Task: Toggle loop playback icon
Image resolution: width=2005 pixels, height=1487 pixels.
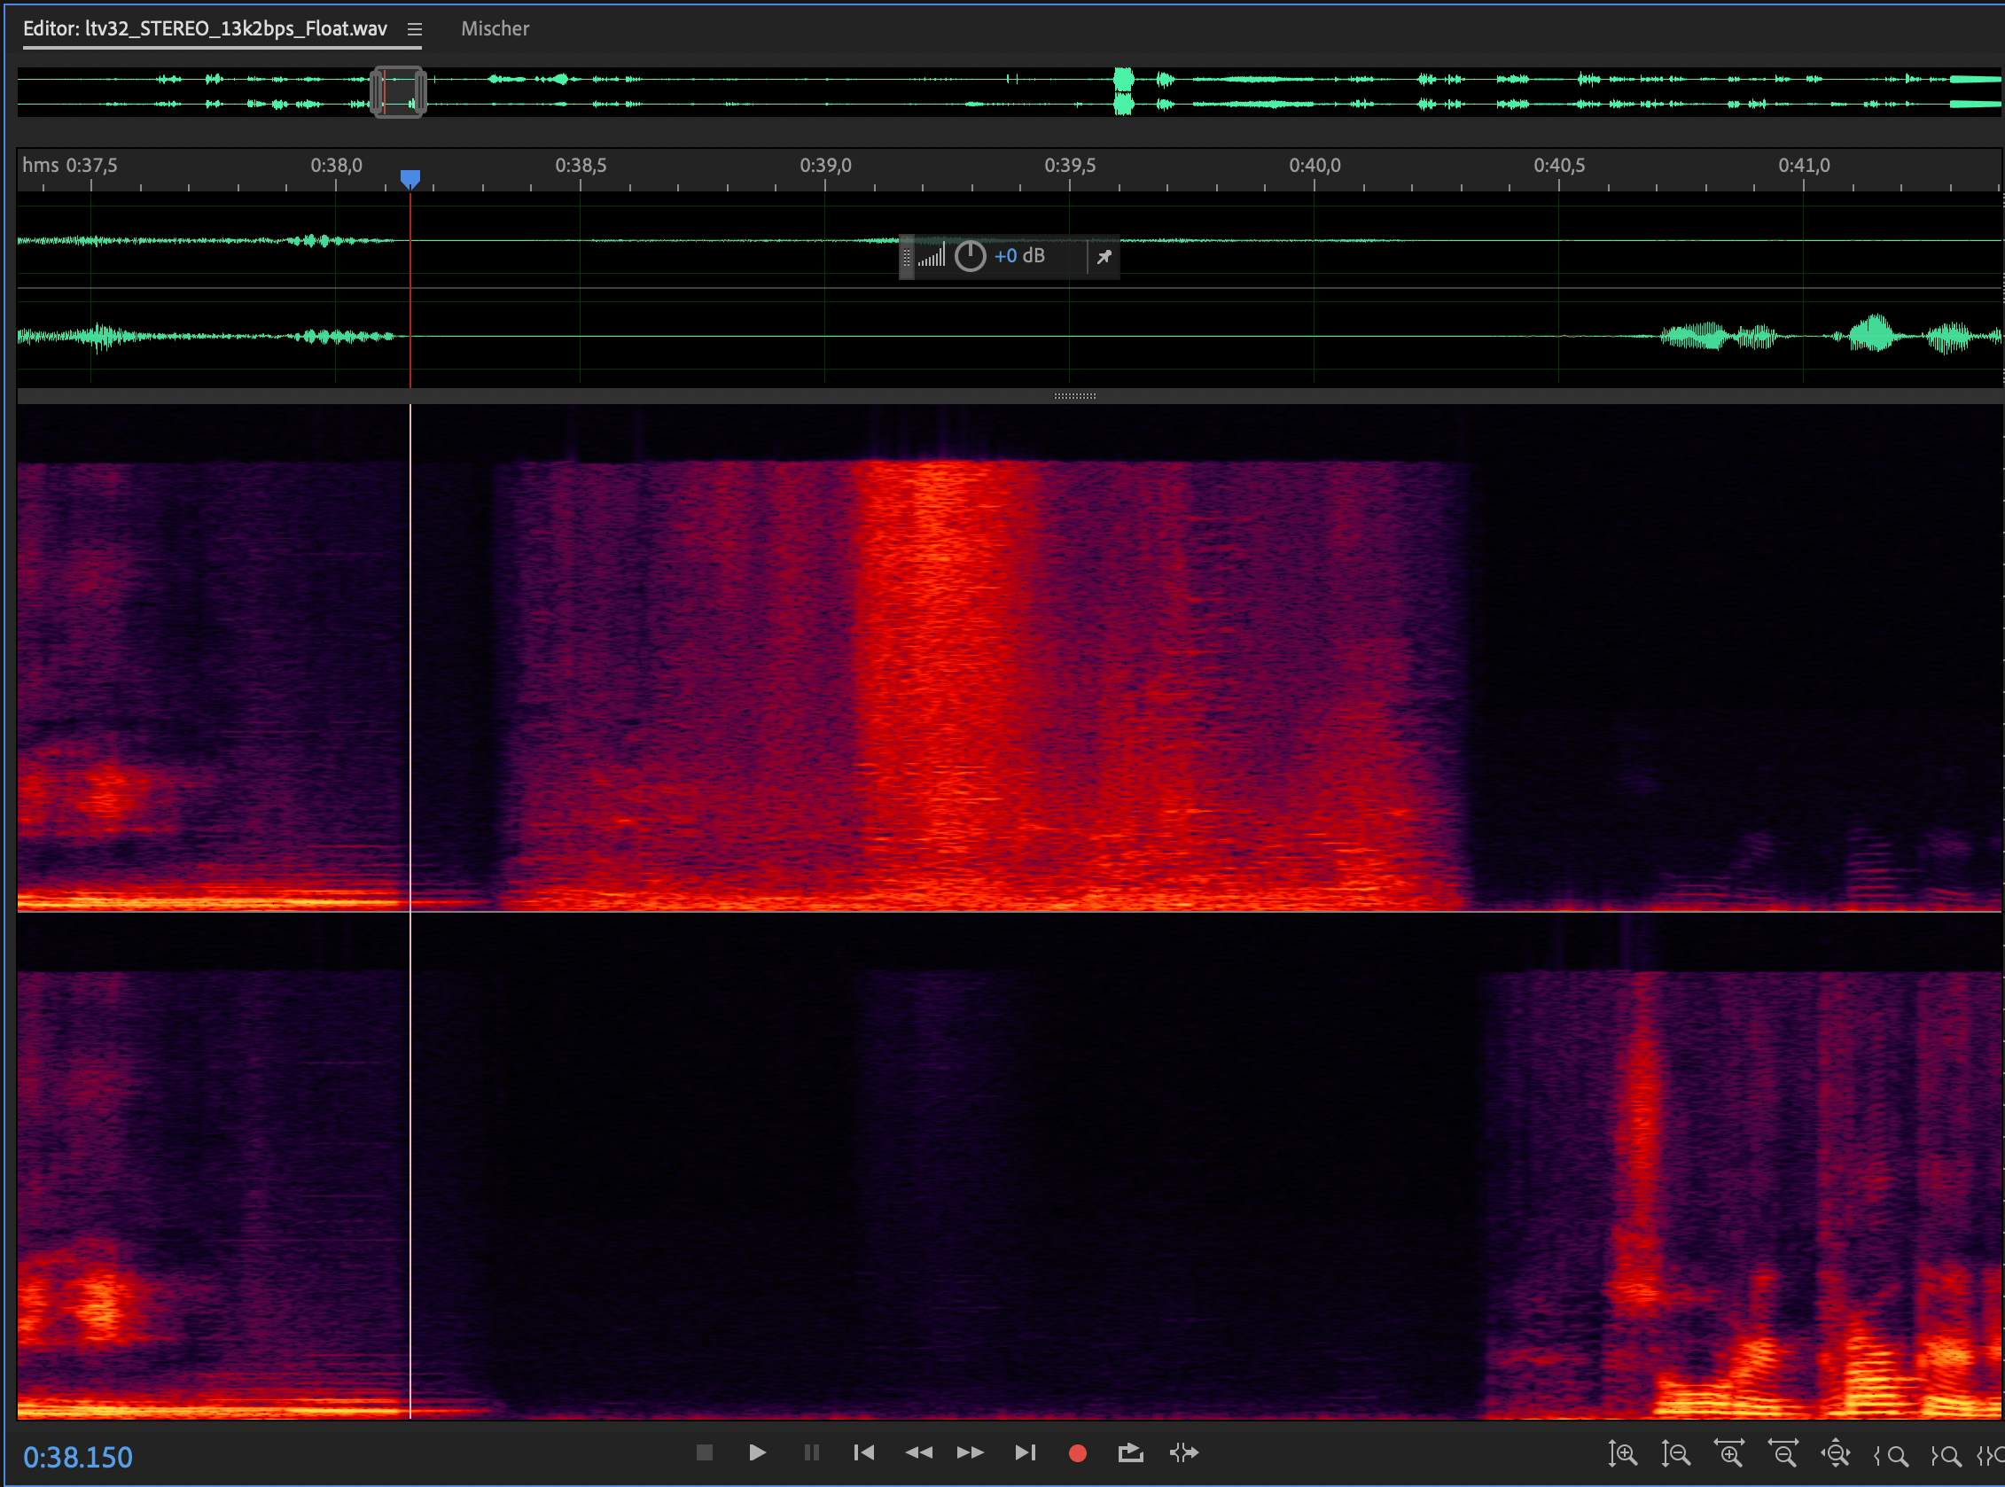Action: coord(1130,1452)
